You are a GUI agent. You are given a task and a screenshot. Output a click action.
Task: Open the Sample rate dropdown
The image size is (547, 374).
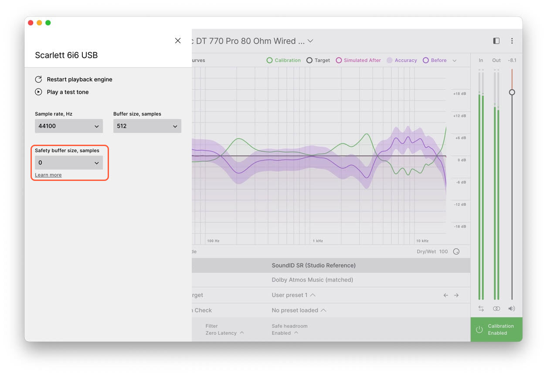(69, 126)
